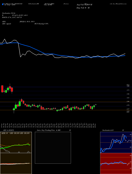Click the 3.46 price axis label
The image size is (132, 174).
click(128, 94)
